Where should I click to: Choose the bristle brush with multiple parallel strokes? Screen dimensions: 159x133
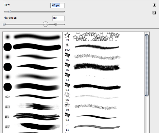[32, 117]
